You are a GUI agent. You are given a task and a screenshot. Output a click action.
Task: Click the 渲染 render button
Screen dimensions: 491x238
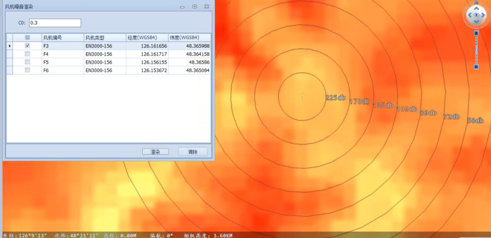point(155,152)
